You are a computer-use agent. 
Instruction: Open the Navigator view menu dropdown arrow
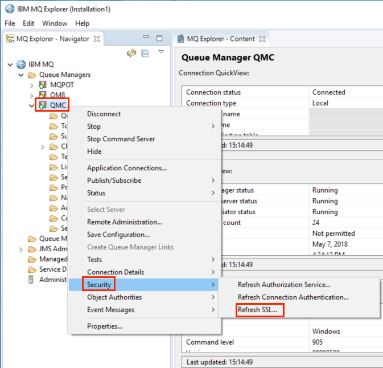click(161, 52)
